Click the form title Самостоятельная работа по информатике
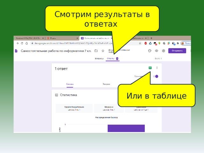This screenshot has width=204, height=153. click(x=56, y=51)
